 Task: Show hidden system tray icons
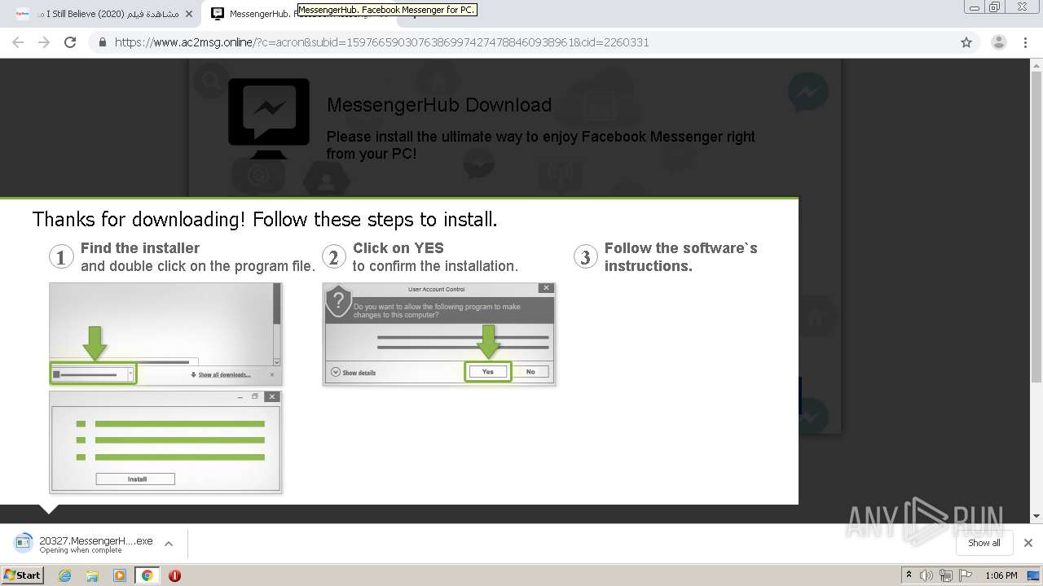(x=909, y=575)
